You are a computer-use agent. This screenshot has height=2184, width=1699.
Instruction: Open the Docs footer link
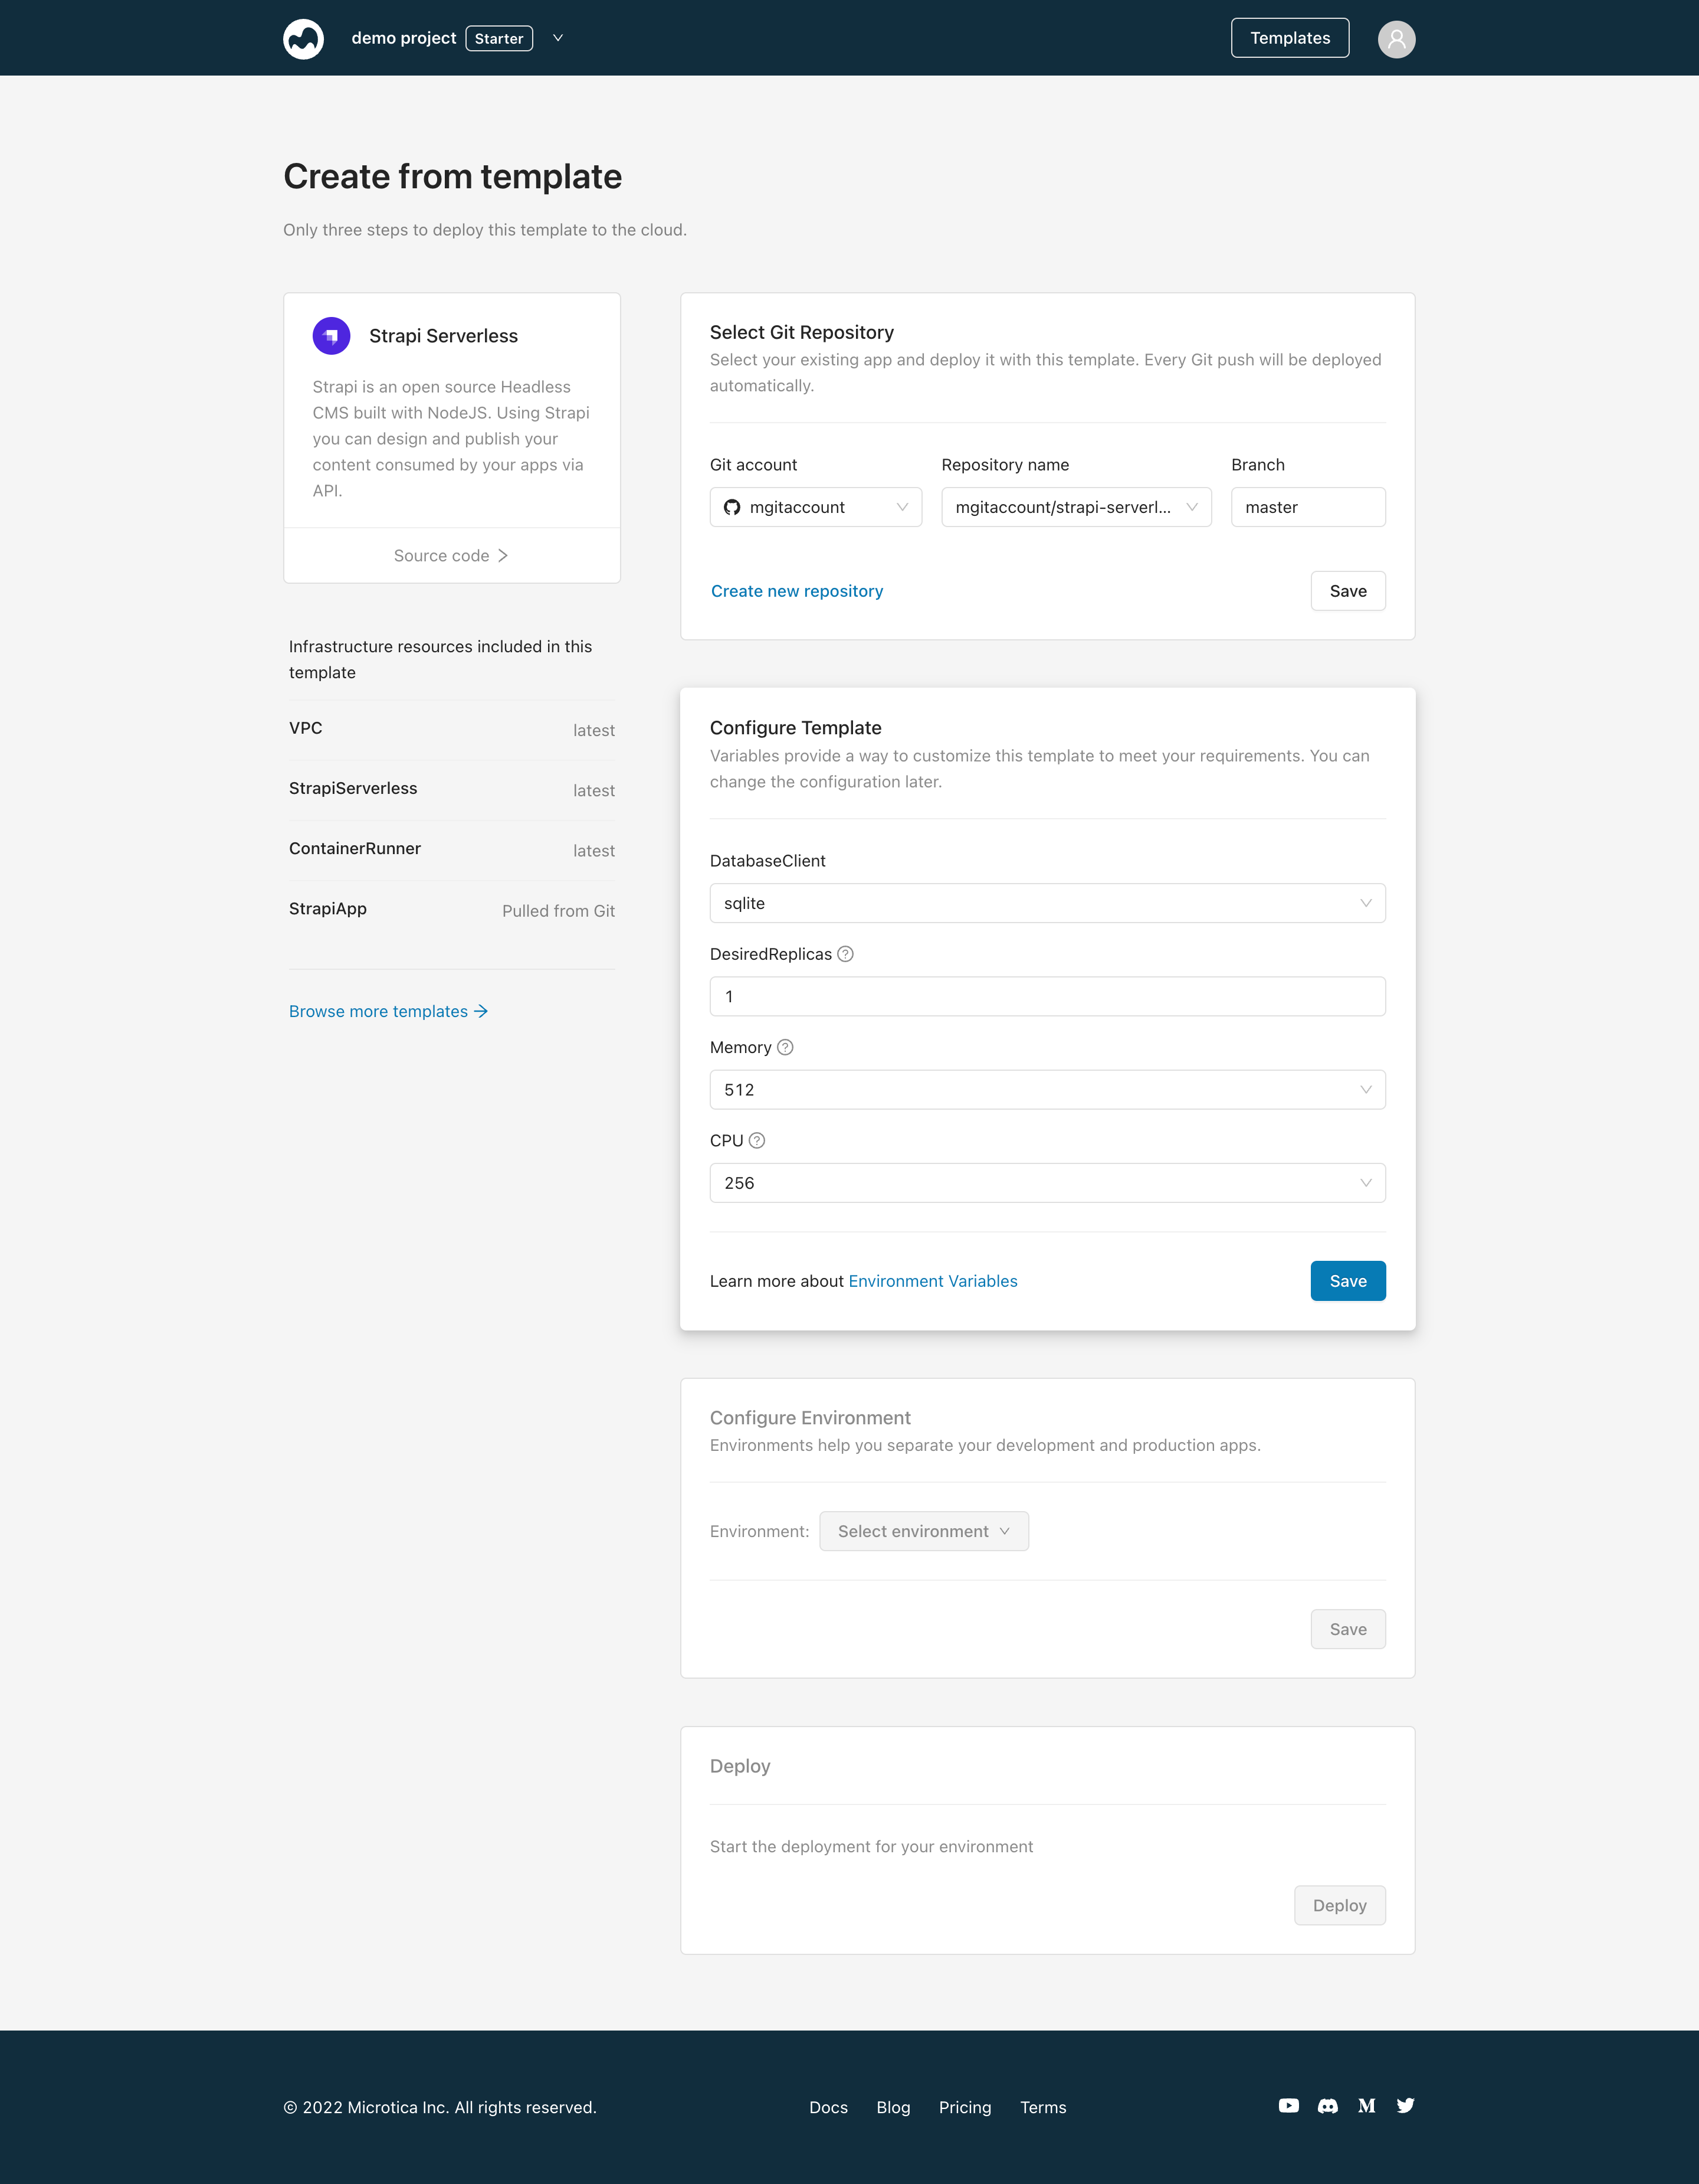(x=828, y=2107)
